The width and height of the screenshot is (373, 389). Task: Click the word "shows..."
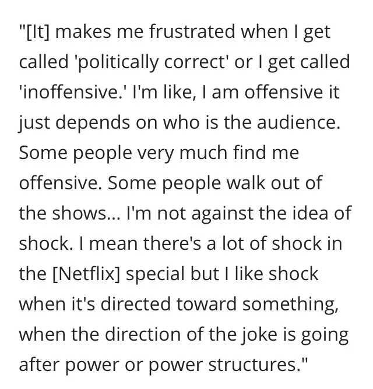tap(86, 213)
